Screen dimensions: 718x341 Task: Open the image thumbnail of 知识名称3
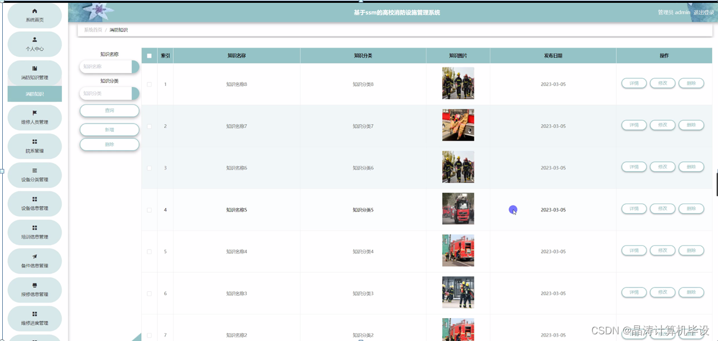[458, 292]
